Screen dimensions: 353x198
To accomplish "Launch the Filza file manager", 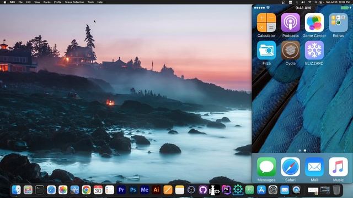I will [266, 50].
